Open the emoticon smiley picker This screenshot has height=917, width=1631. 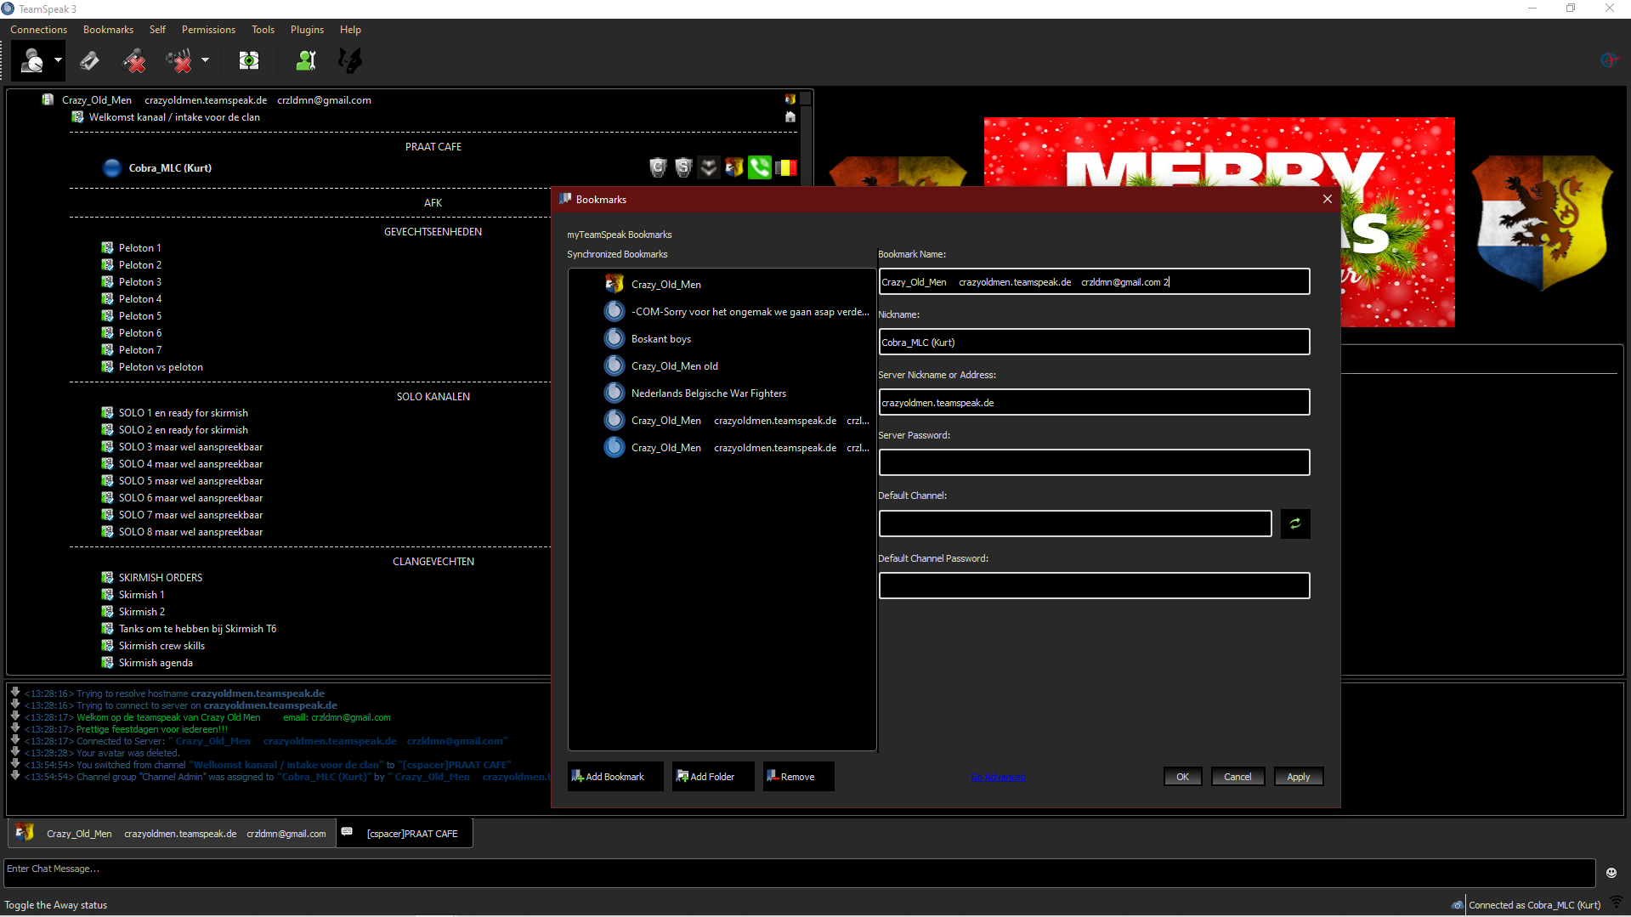click(1611, 873)
